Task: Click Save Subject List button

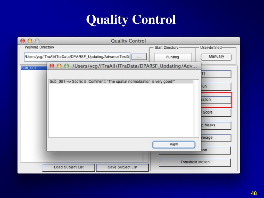Action: pos(122,167)
